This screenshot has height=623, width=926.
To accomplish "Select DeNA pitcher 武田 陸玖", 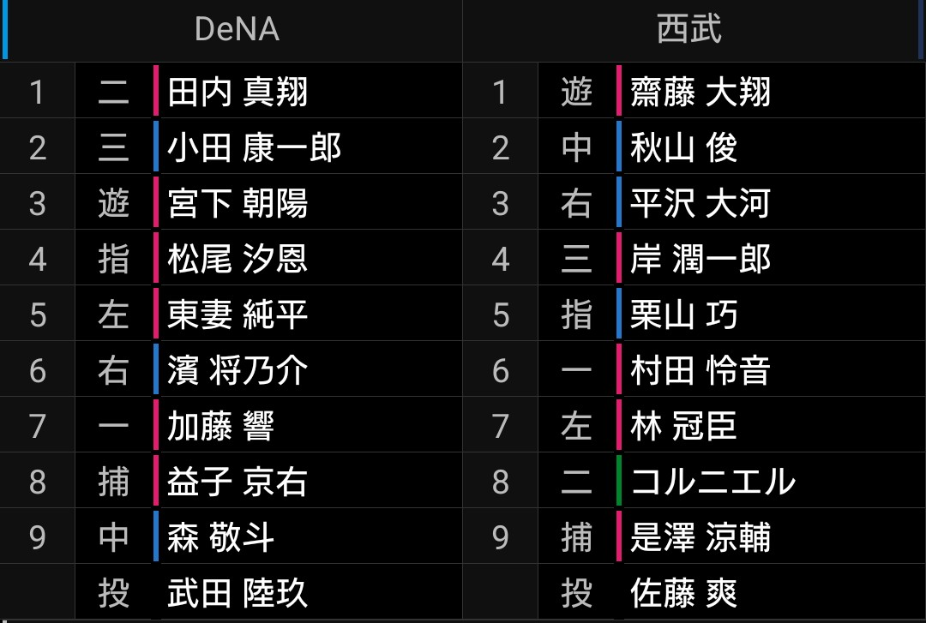I will (x=238, y=593).
